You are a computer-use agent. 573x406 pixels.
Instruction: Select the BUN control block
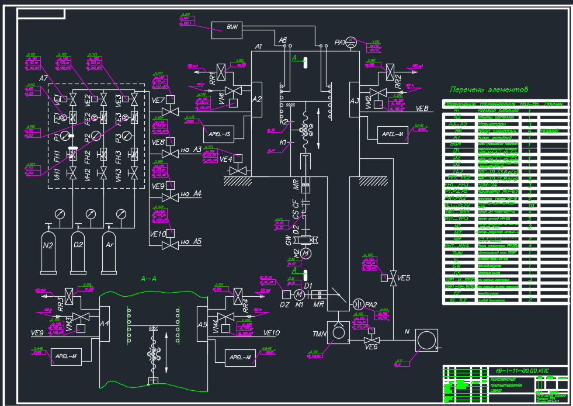227,30
